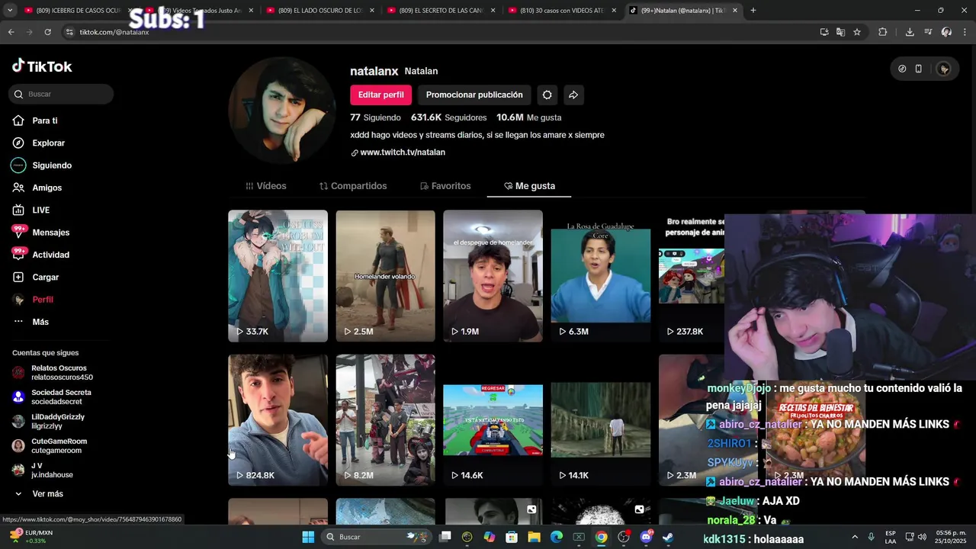Viewport: 976px width, 549px height.
Task: Click the top-right phone app icon
Action: click(x=919, y=69)
